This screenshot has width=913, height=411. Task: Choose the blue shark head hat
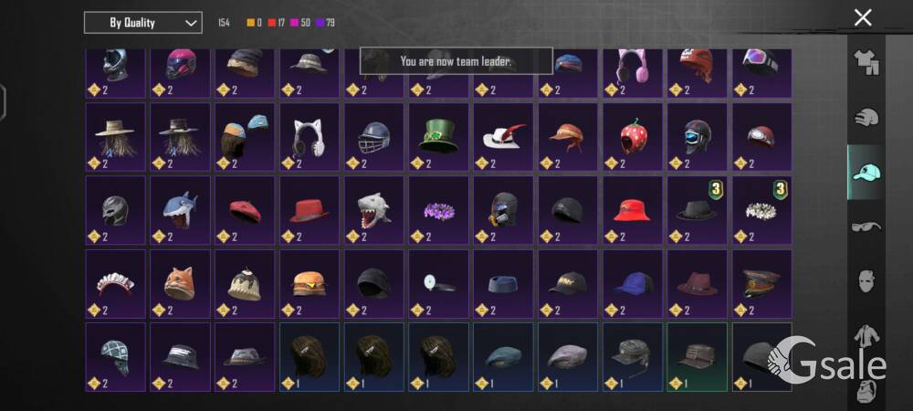coord(180,210)
